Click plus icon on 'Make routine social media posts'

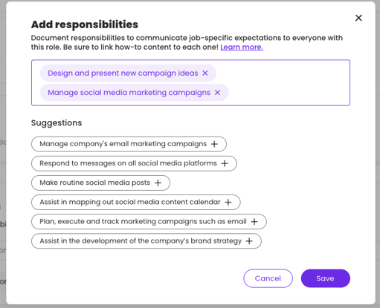[x=158, y=183]
